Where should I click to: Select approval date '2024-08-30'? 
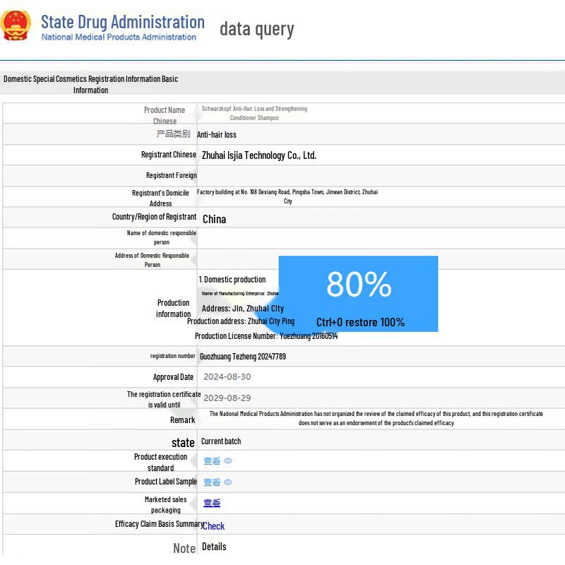click(x=227, y=377)
